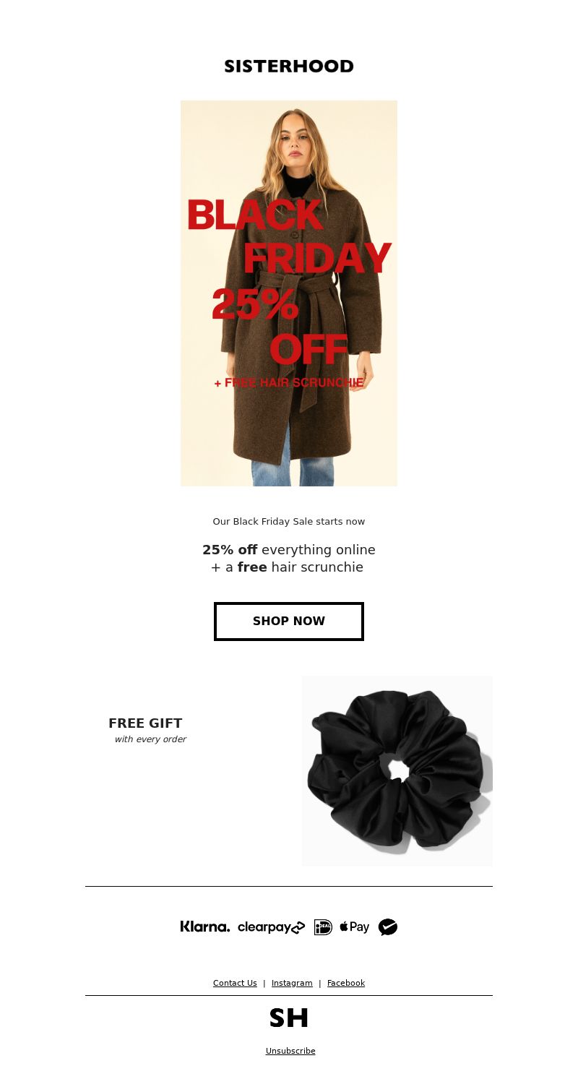Viewport: 578px width, 1092px height.
Task: Click the SISTERHOOD header logo
Action: click(289, 66)
